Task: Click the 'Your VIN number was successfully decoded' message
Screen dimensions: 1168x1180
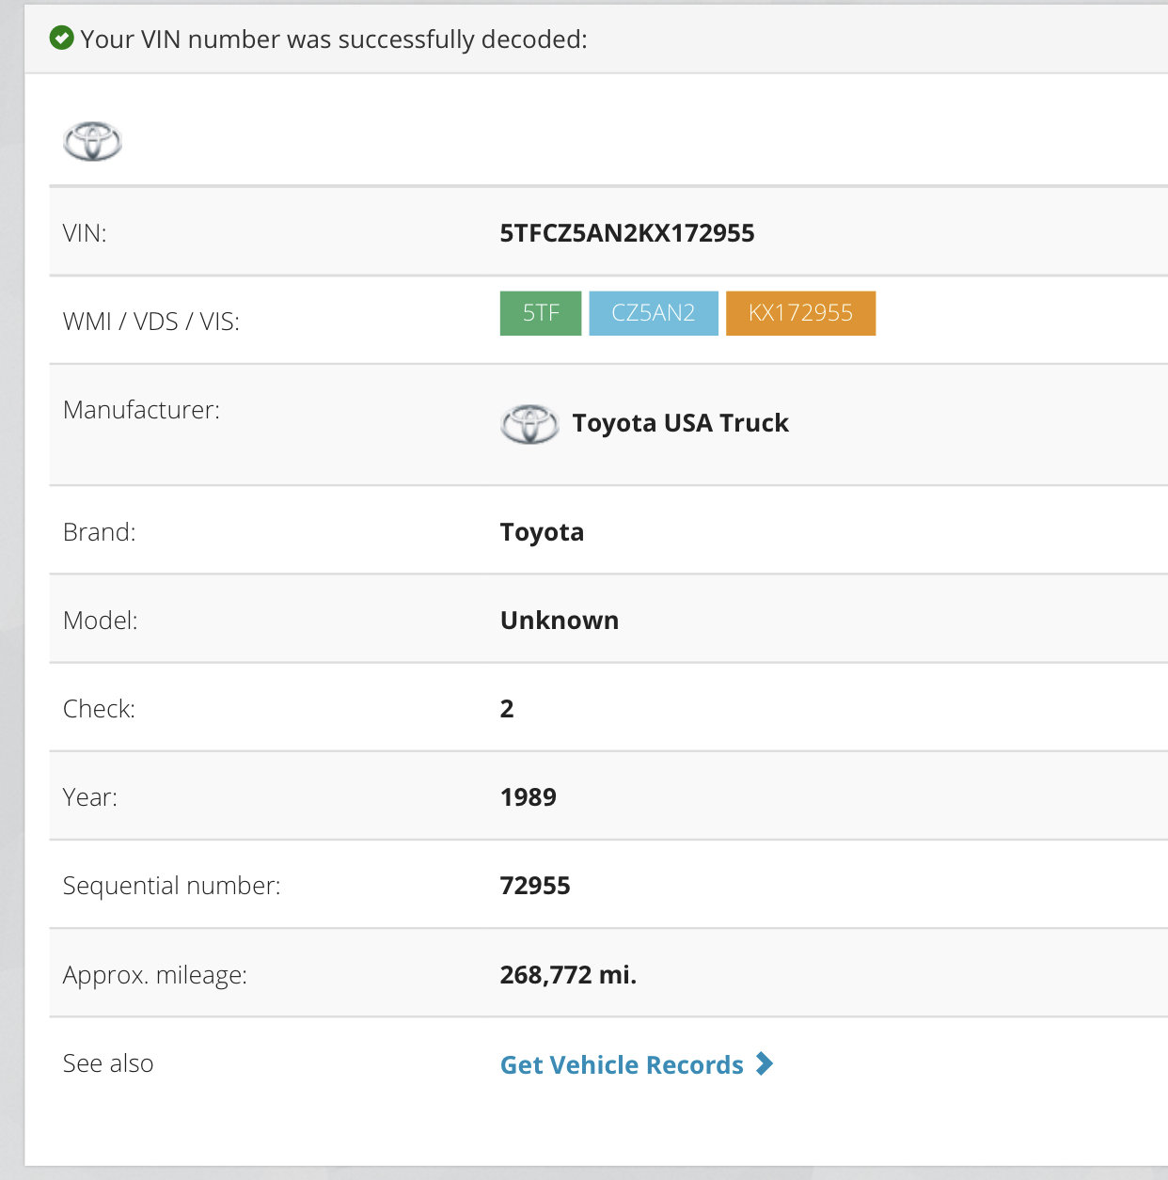Action: [x=334, y=39]
